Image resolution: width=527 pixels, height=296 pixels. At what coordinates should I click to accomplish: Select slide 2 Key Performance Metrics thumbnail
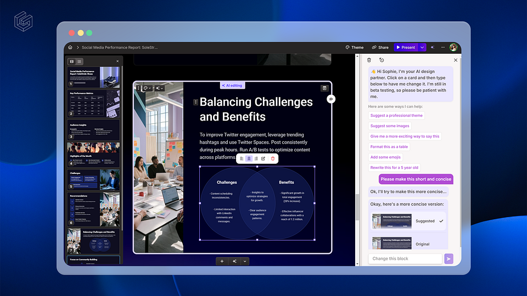93,103
